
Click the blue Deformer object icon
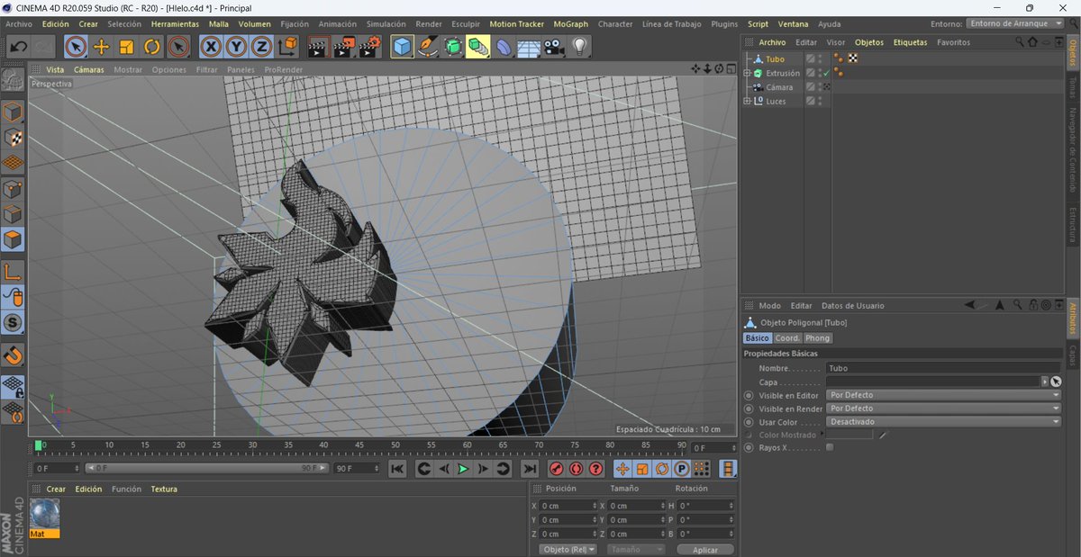[504, 46]
